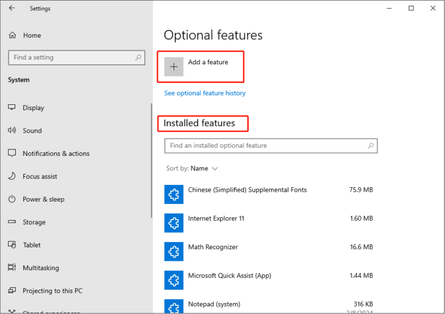Click the Power & sleep icon
The image size is (445, 314).
pos(12,199)
